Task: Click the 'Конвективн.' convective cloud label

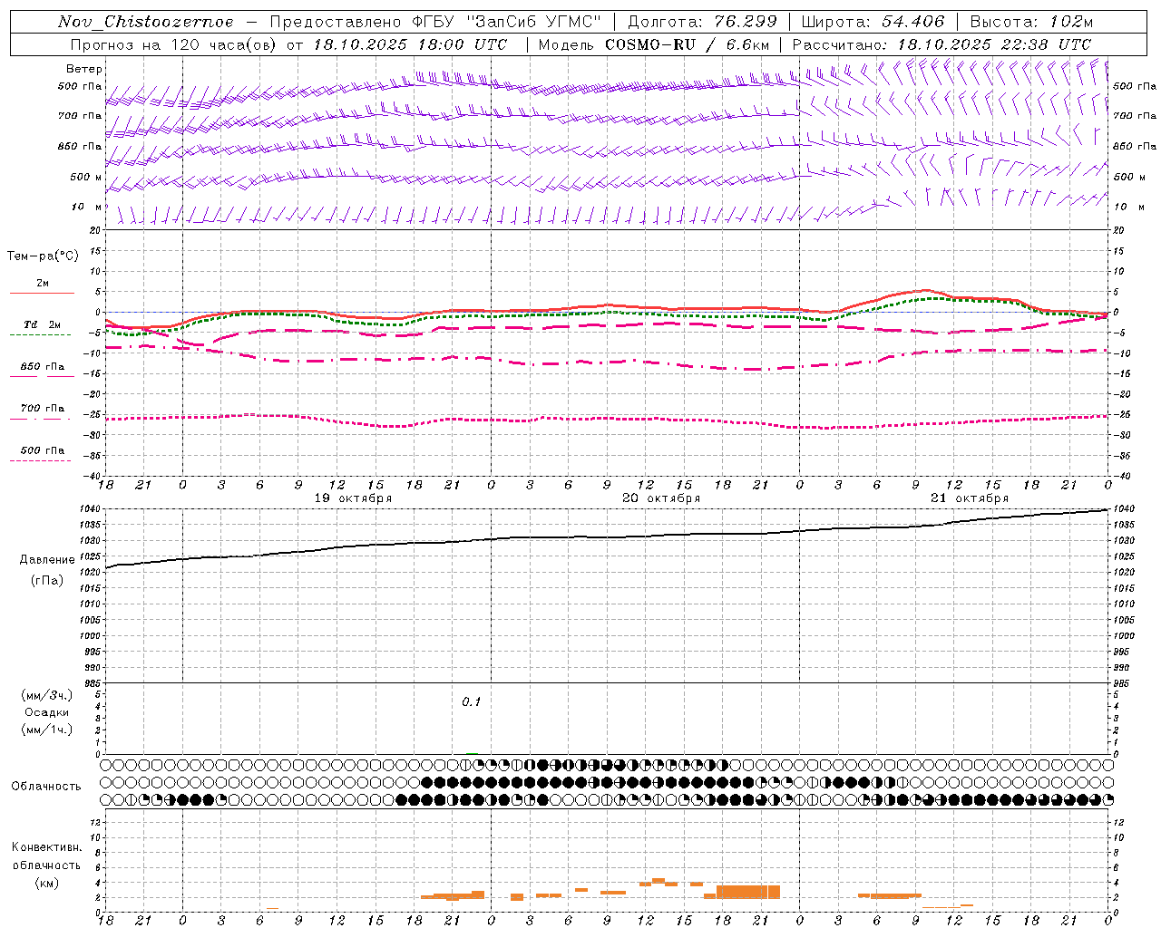Action: click(46, 847)
